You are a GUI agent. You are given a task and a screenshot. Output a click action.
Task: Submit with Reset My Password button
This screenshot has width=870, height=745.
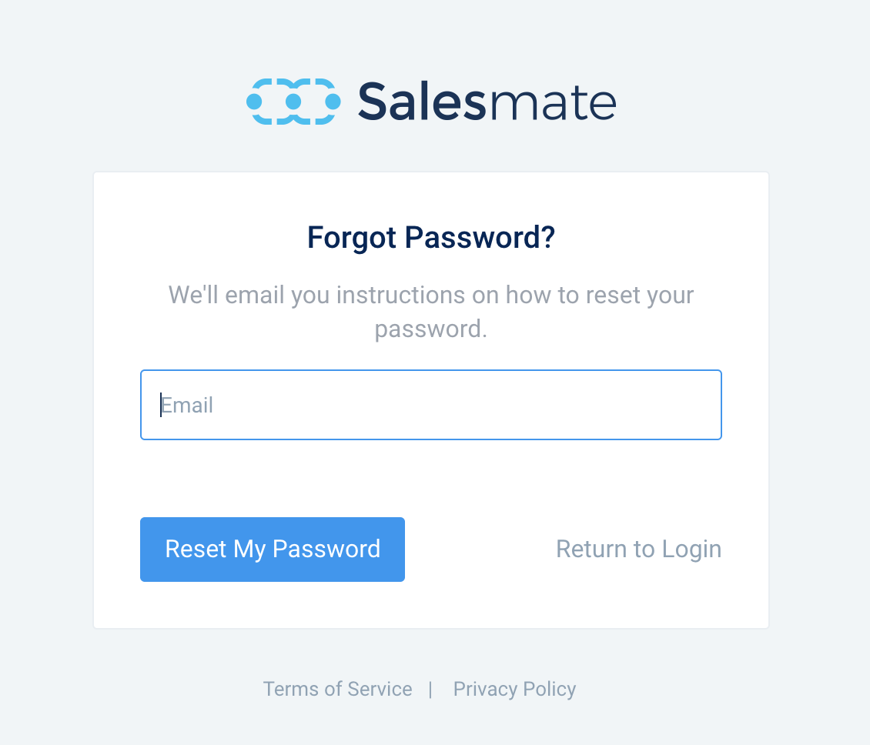[x=273, y=550]
